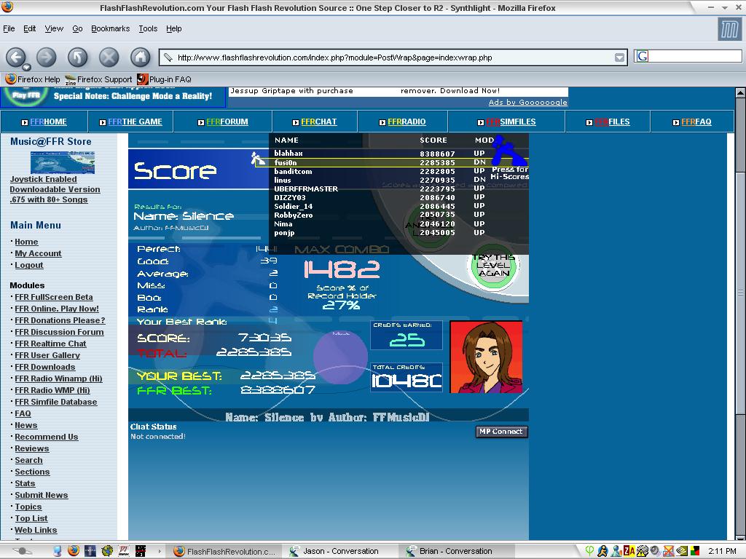
Task: Click the Try This Level Again button
Action: [494, 265]
